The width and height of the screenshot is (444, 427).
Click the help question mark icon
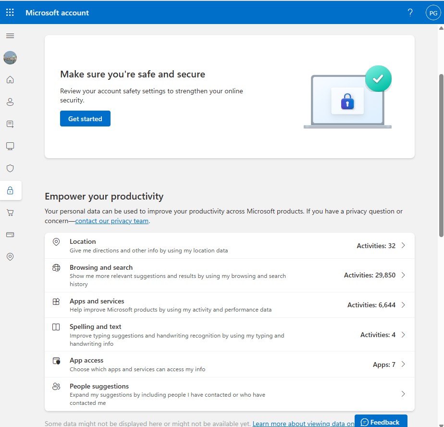(x=410, y=13)
